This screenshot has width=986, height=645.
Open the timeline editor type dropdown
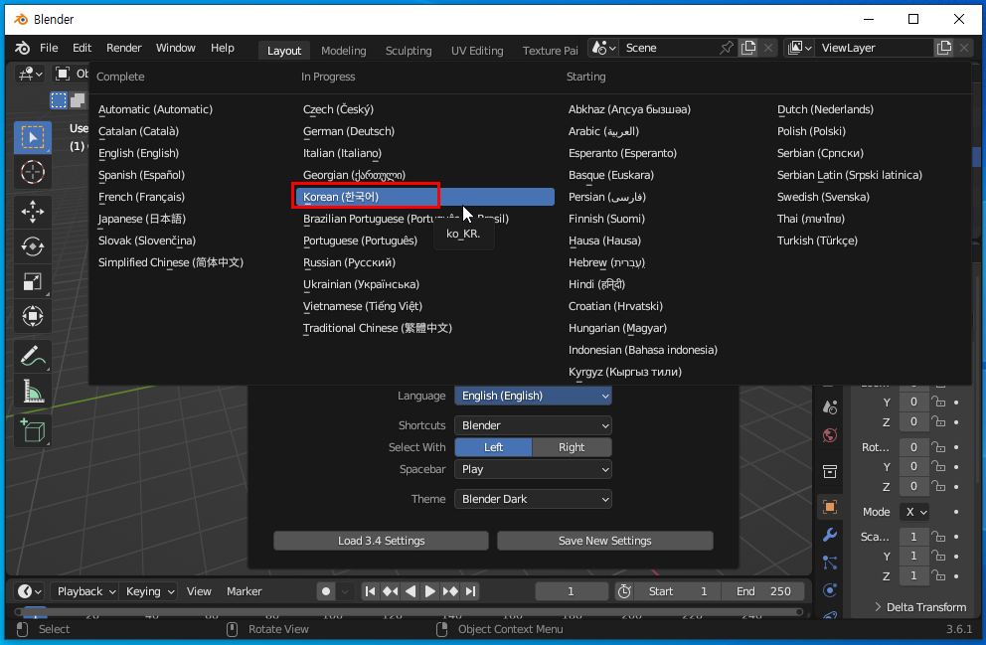pos(30,591)
